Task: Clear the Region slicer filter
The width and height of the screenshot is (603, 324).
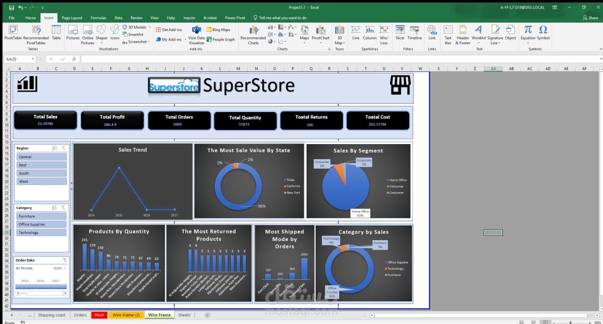Action: (x=64, y=148)
